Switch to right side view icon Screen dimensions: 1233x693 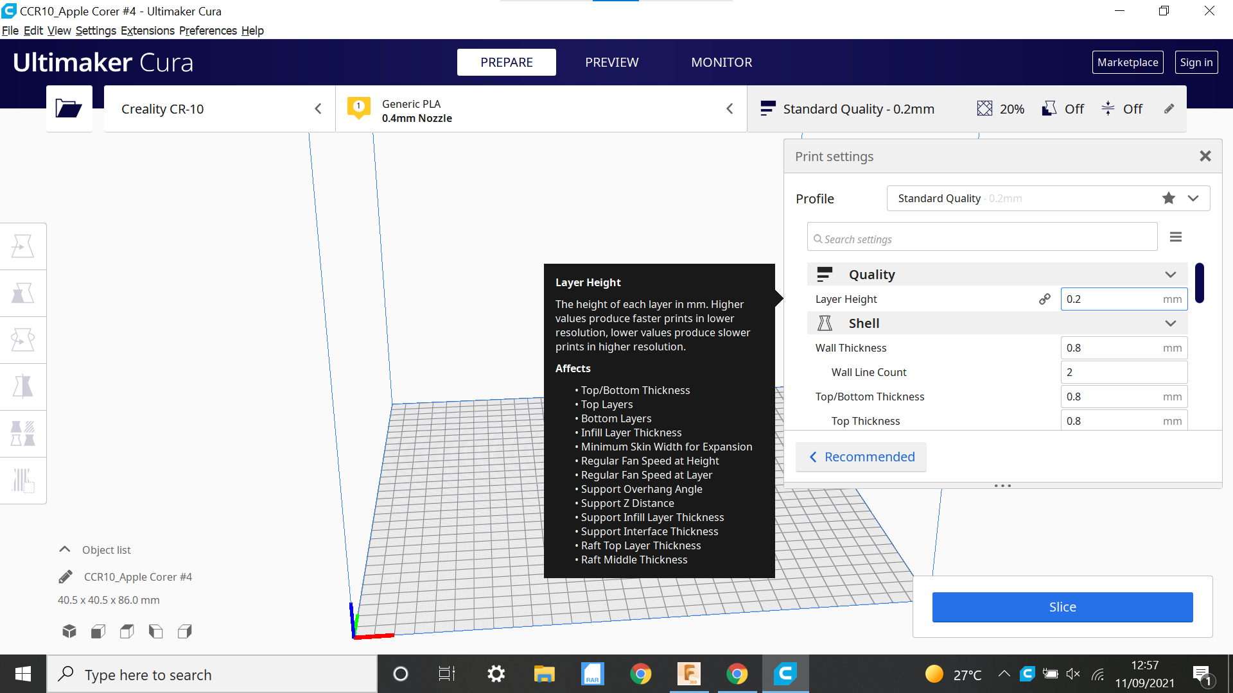pos(185,631)
